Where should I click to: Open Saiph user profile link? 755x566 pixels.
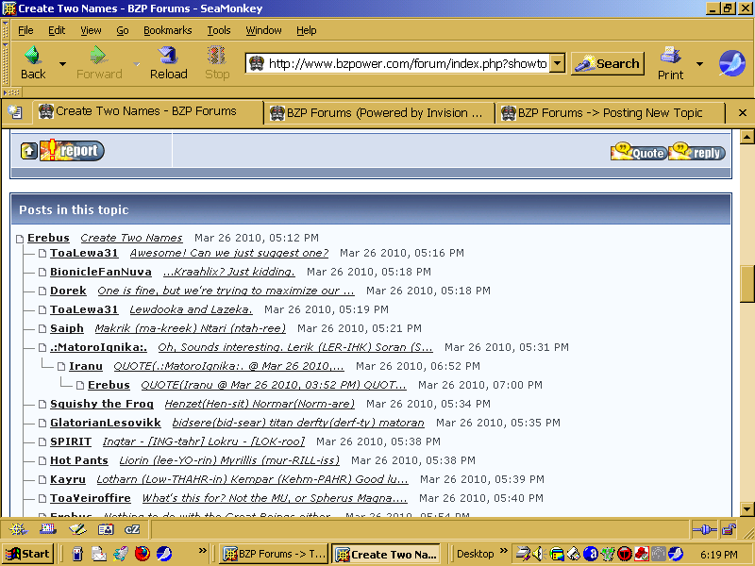tap(66, 328)
